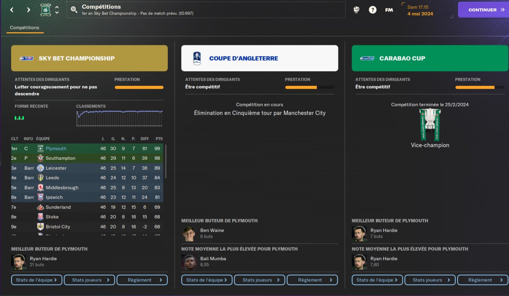The width and height of the screenshot is (509, 296).
Task: Click the down chevron beside club badge
Action: point(57,13)
